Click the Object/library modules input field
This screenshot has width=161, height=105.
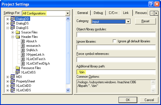[116, 35]
